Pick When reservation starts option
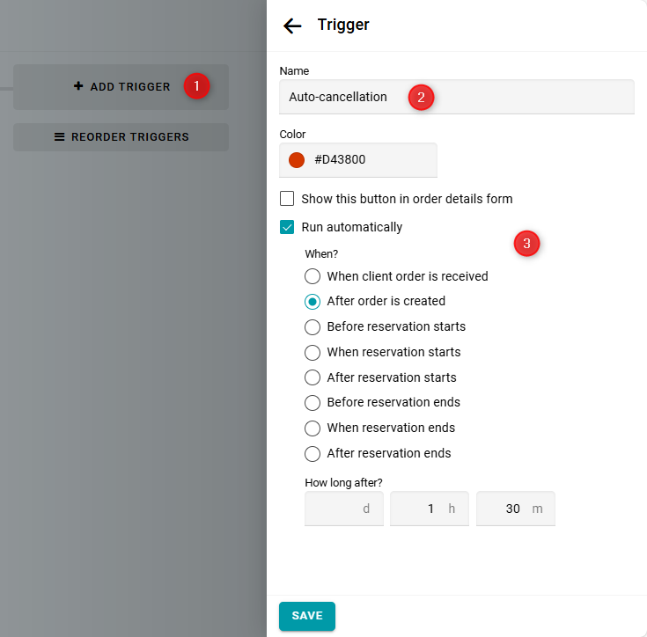The height and width of the screenshot is (637, 647). (x=312, y=352)
